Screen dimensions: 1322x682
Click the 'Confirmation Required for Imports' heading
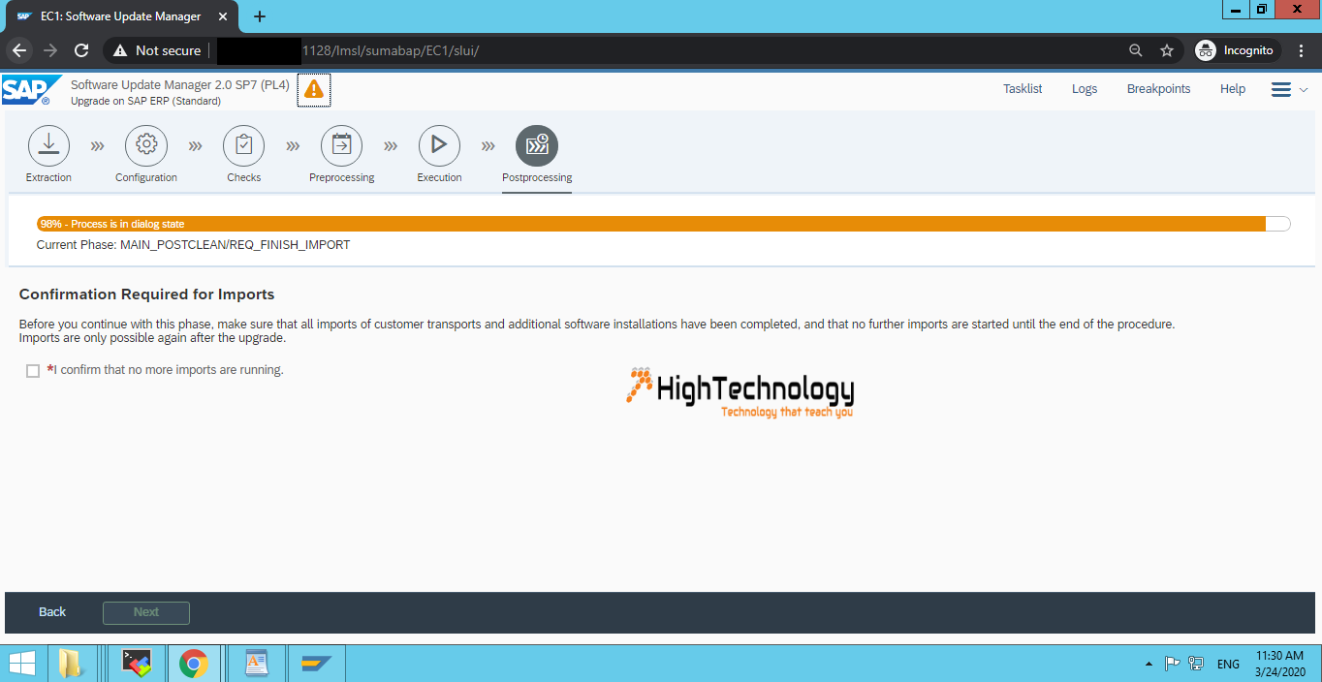[146, 294]
